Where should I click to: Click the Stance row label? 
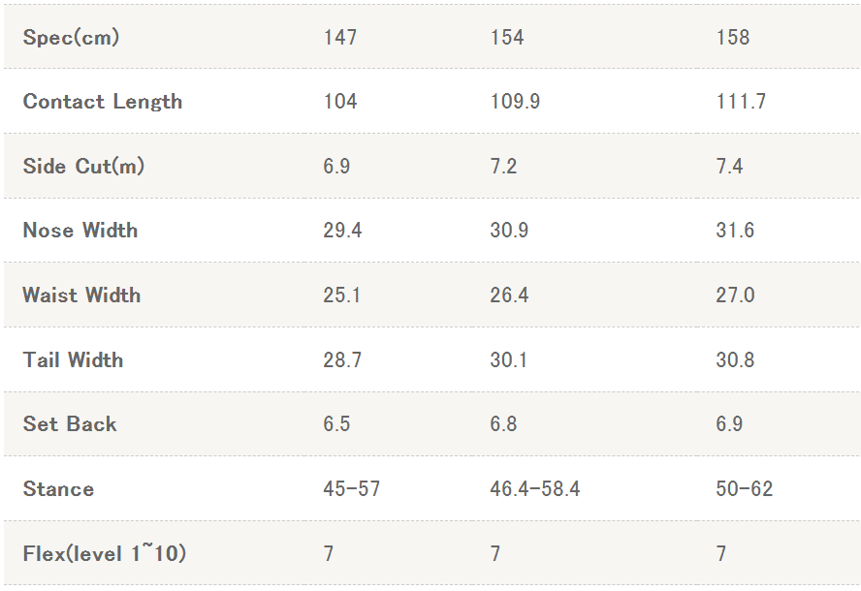[x=58, y=489]
